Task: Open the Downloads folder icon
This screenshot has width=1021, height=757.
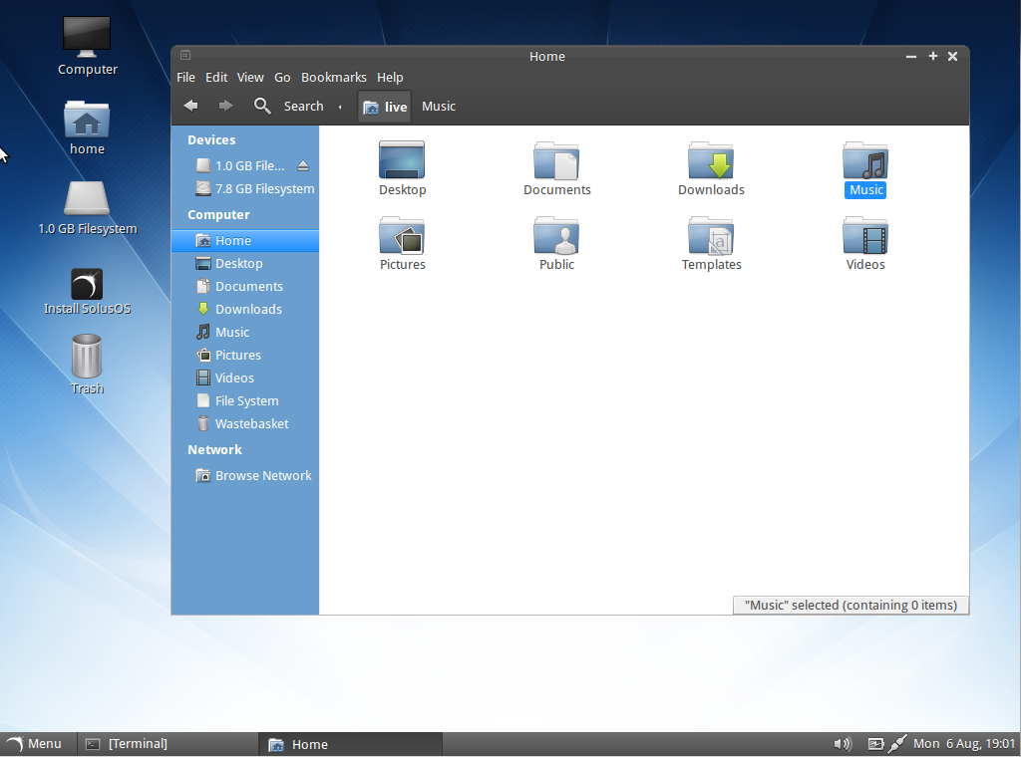Action: point(711,159)
